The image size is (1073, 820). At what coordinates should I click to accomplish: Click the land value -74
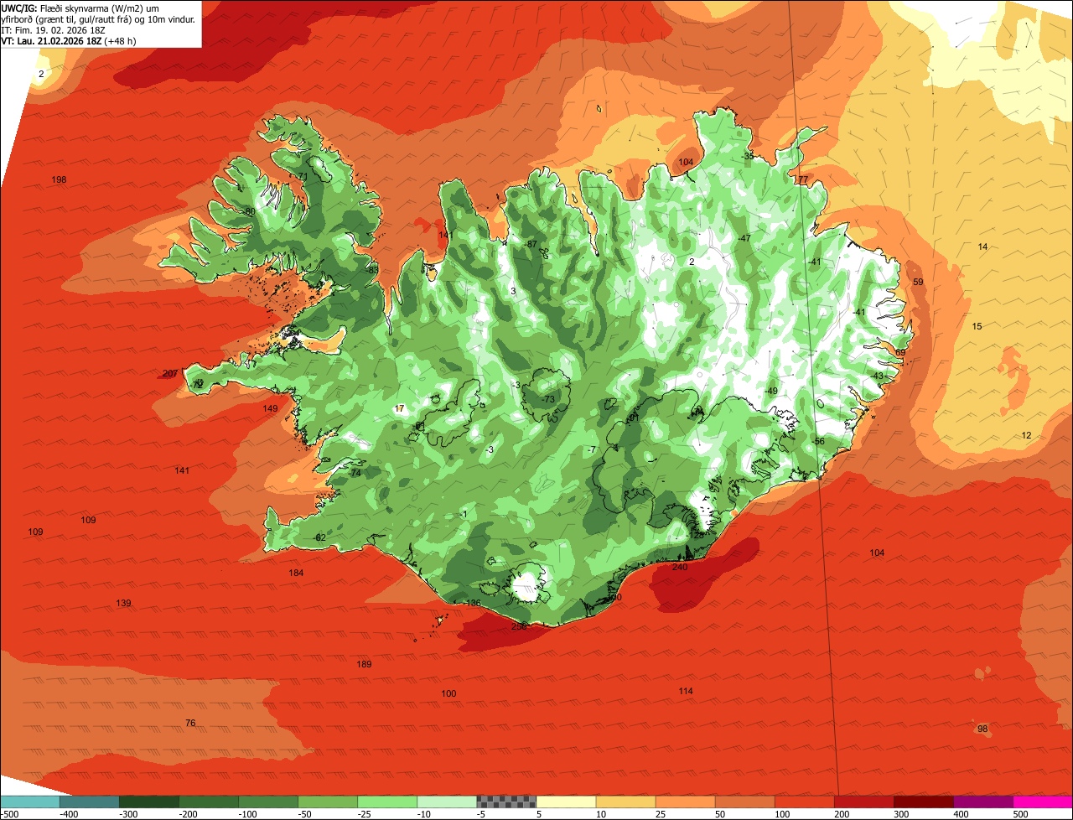354,474
